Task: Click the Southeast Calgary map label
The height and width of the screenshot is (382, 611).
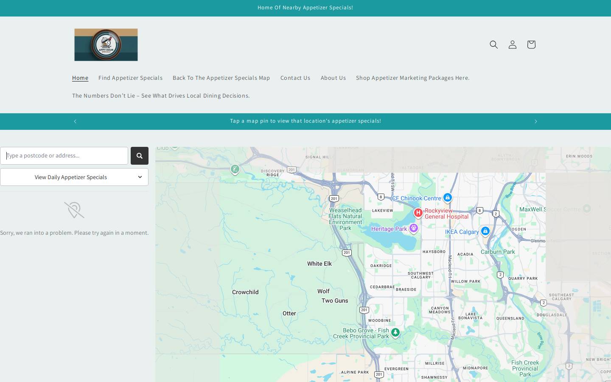Action: coord(561,297)
